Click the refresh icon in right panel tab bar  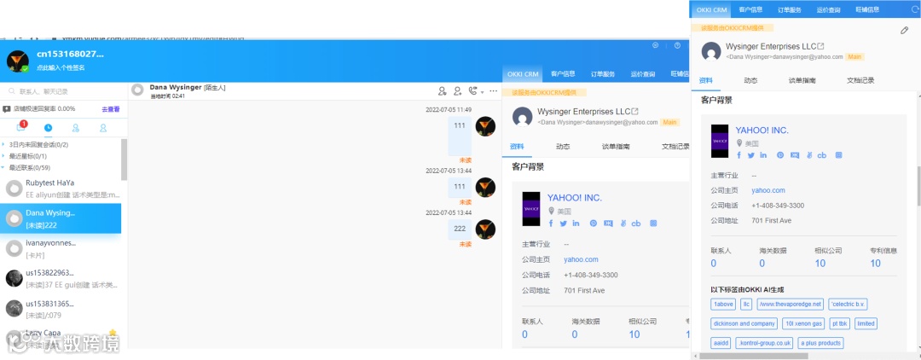pos(914,9)
